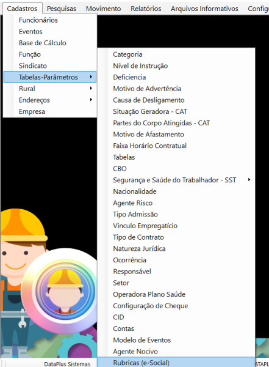This screenshot has height=367, width=269.
Task: Select Tipo Admissão entry
Action: click(x=176, y=215)
